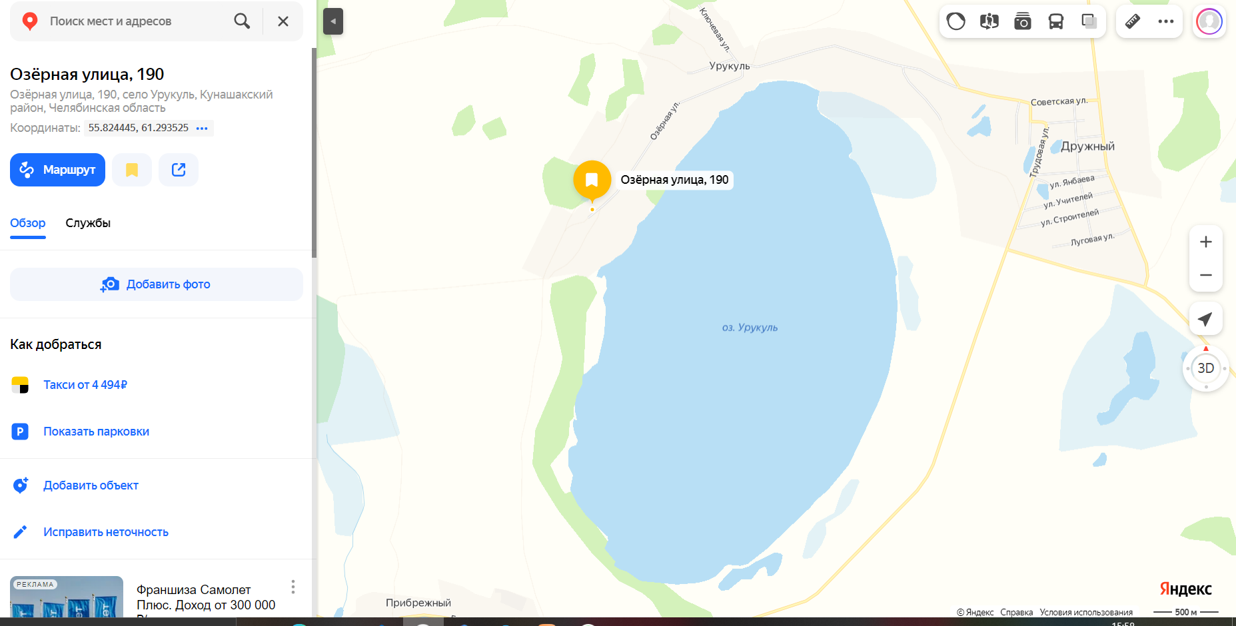Expand coordinates options with three dots
The image size is (1236, 626).
[x=202, y=128]
